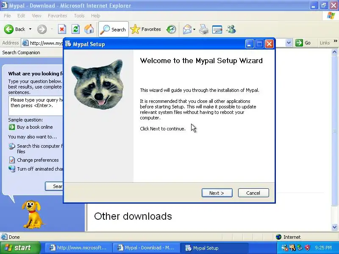Click the Edit page icon in toolbar
This screenshot has height=254, width=339.
pyautogui.click(x=217, y=29)
